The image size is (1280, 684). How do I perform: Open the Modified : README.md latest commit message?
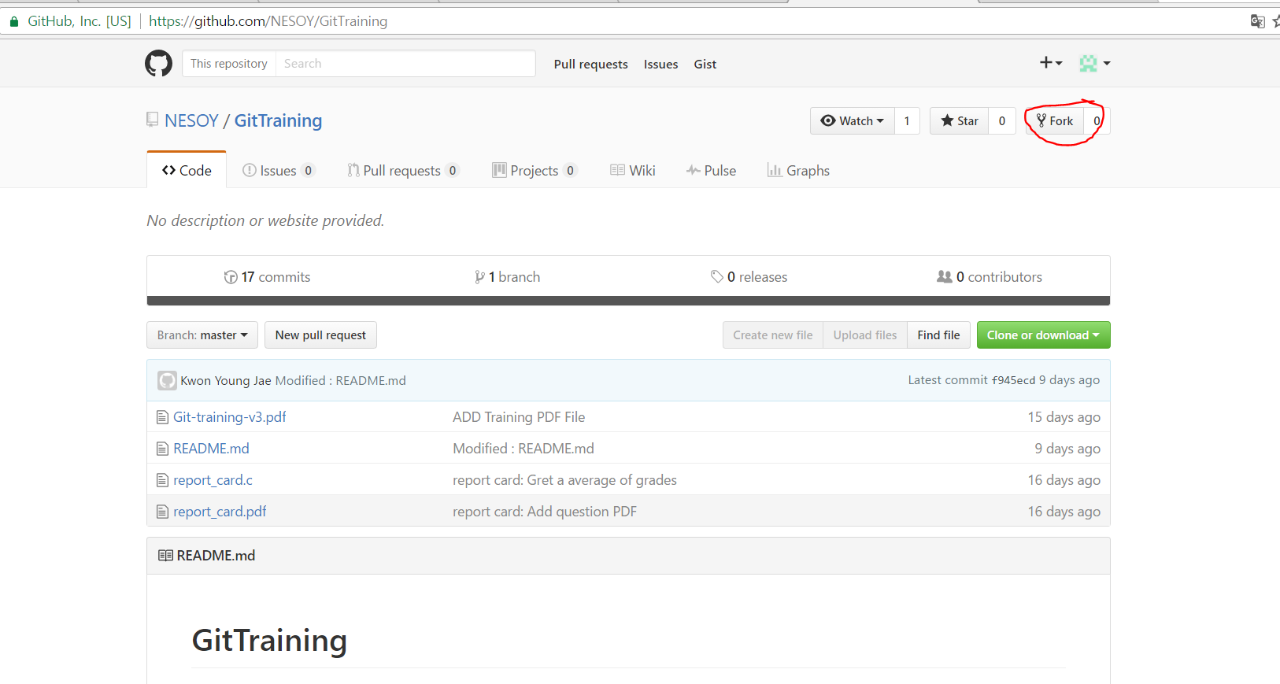click(x=340, y=381)
